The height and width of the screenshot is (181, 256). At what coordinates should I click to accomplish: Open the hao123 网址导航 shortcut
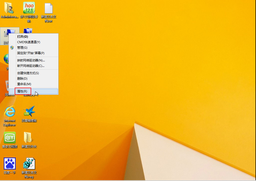pos(29,8)
